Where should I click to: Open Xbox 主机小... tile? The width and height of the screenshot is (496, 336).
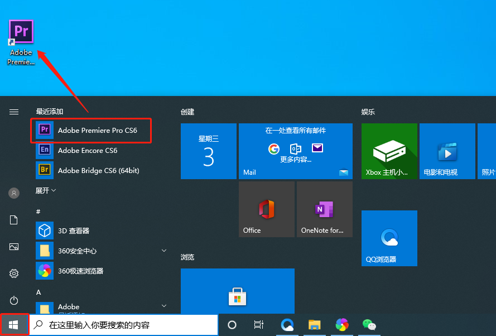(389, 151)
